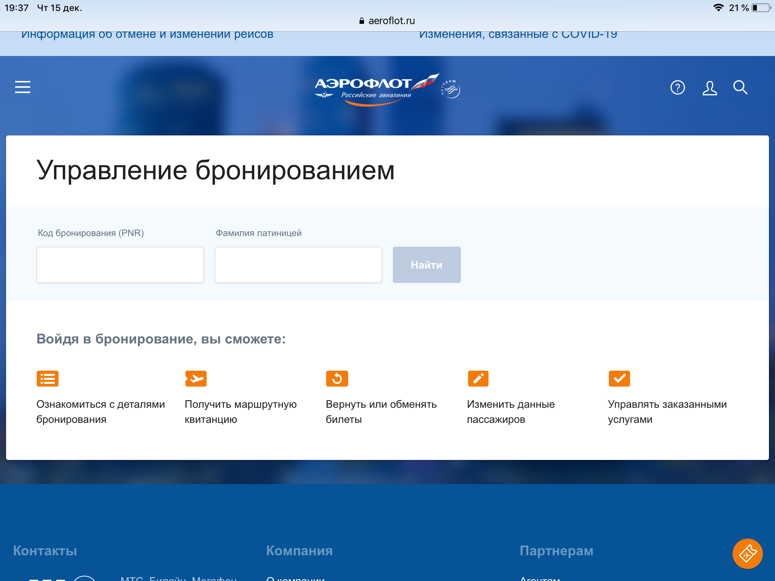Image resolution: width=775 pixels, height=581 pixels.
Task: Focus the Latin surname field
Action: [x=298, y=265]
